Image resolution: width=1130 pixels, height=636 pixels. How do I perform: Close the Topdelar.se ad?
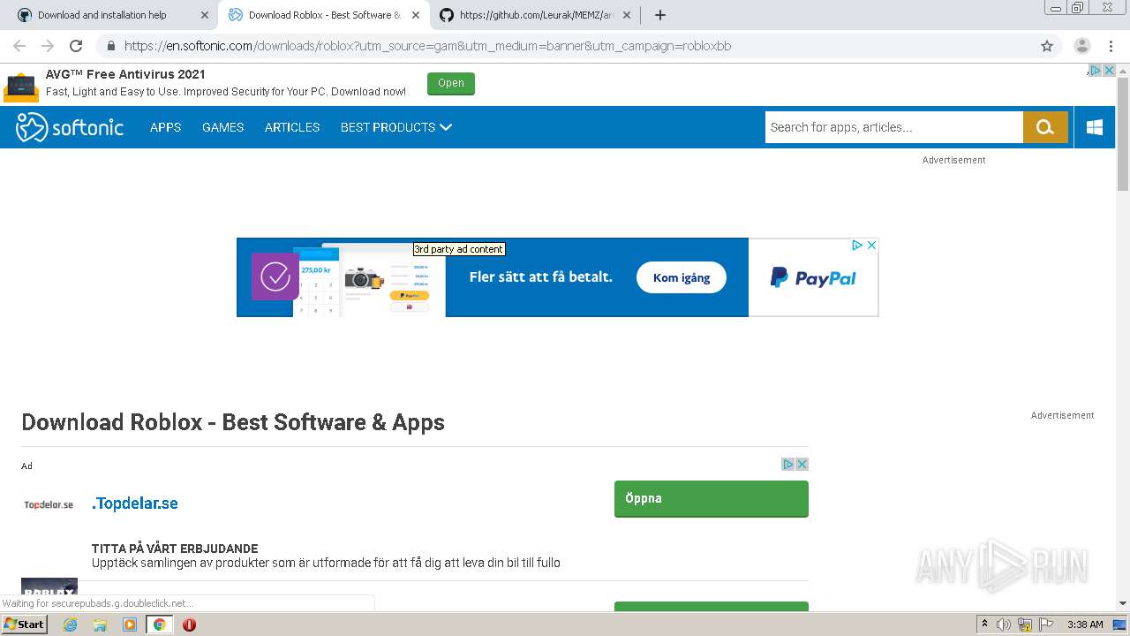(x=802, y=464)
